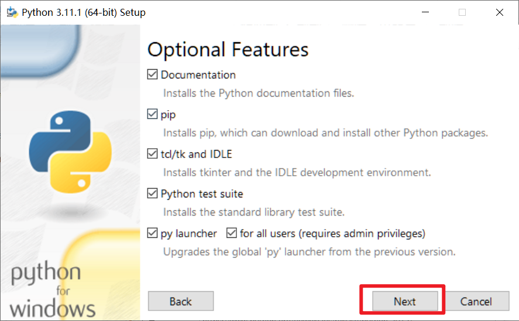This screenshot has width=519, height=321.
Task: Click the 'Upgrades the global py launcher' description
Action: [310, 252]
